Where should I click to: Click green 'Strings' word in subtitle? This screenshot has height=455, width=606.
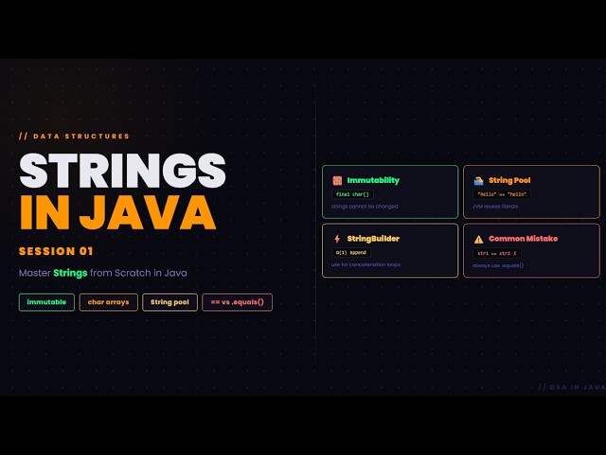(70, 273)
